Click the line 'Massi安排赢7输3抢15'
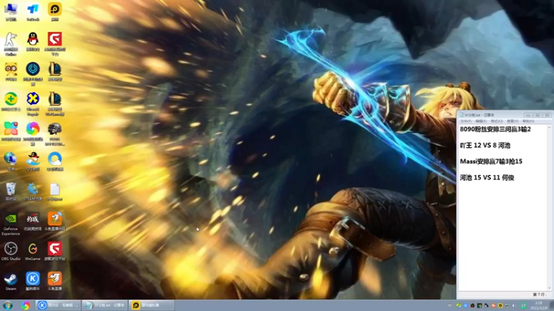This screenshot has width=554, height=311. tap(491, 162)
